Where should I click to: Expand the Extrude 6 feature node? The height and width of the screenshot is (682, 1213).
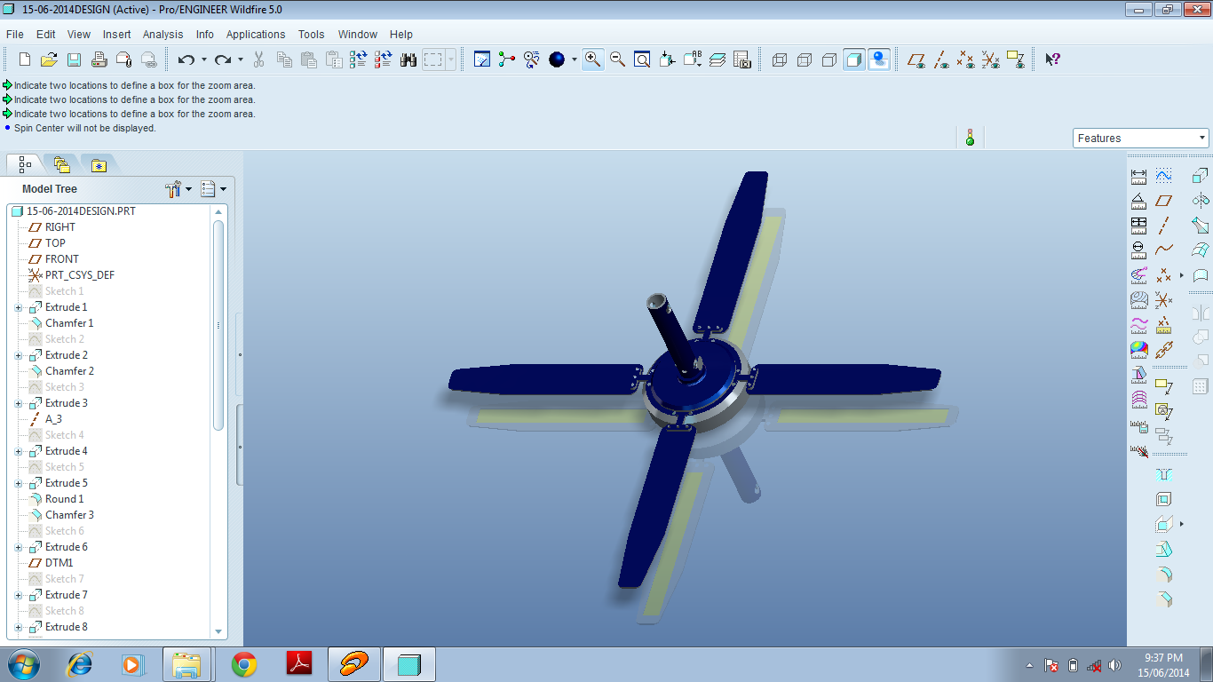(x=19, y=547)
